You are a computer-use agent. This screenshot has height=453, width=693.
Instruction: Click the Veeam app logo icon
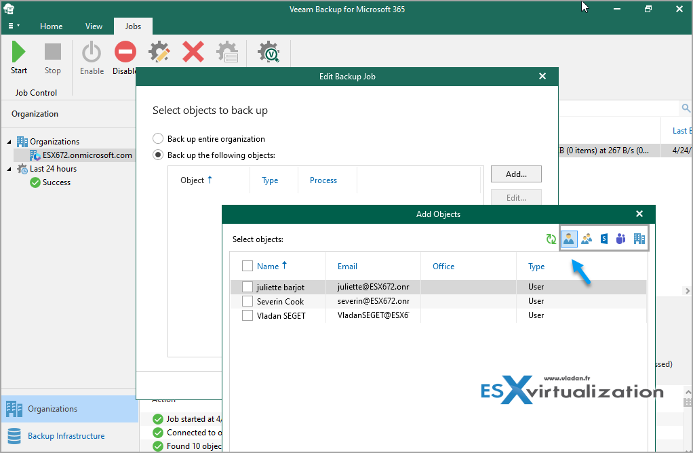9,9
